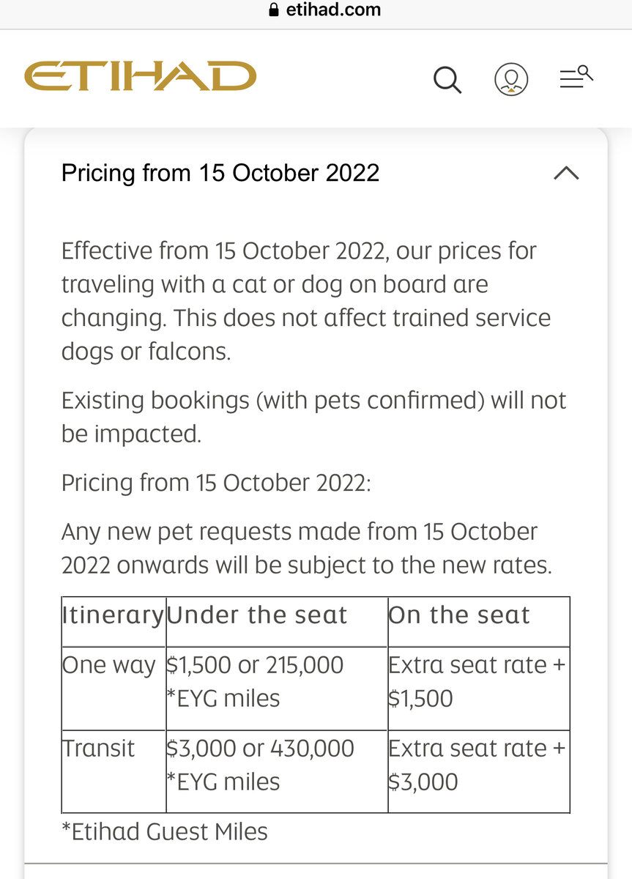Click the Extra seat rate + $3,000 cell

479,771
